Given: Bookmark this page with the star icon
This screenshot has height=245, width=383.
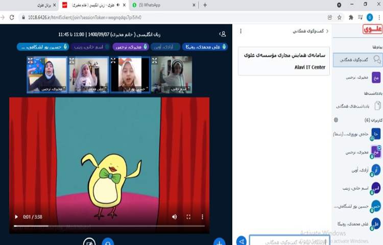Looking at the screenshot, I should (339, 17).
